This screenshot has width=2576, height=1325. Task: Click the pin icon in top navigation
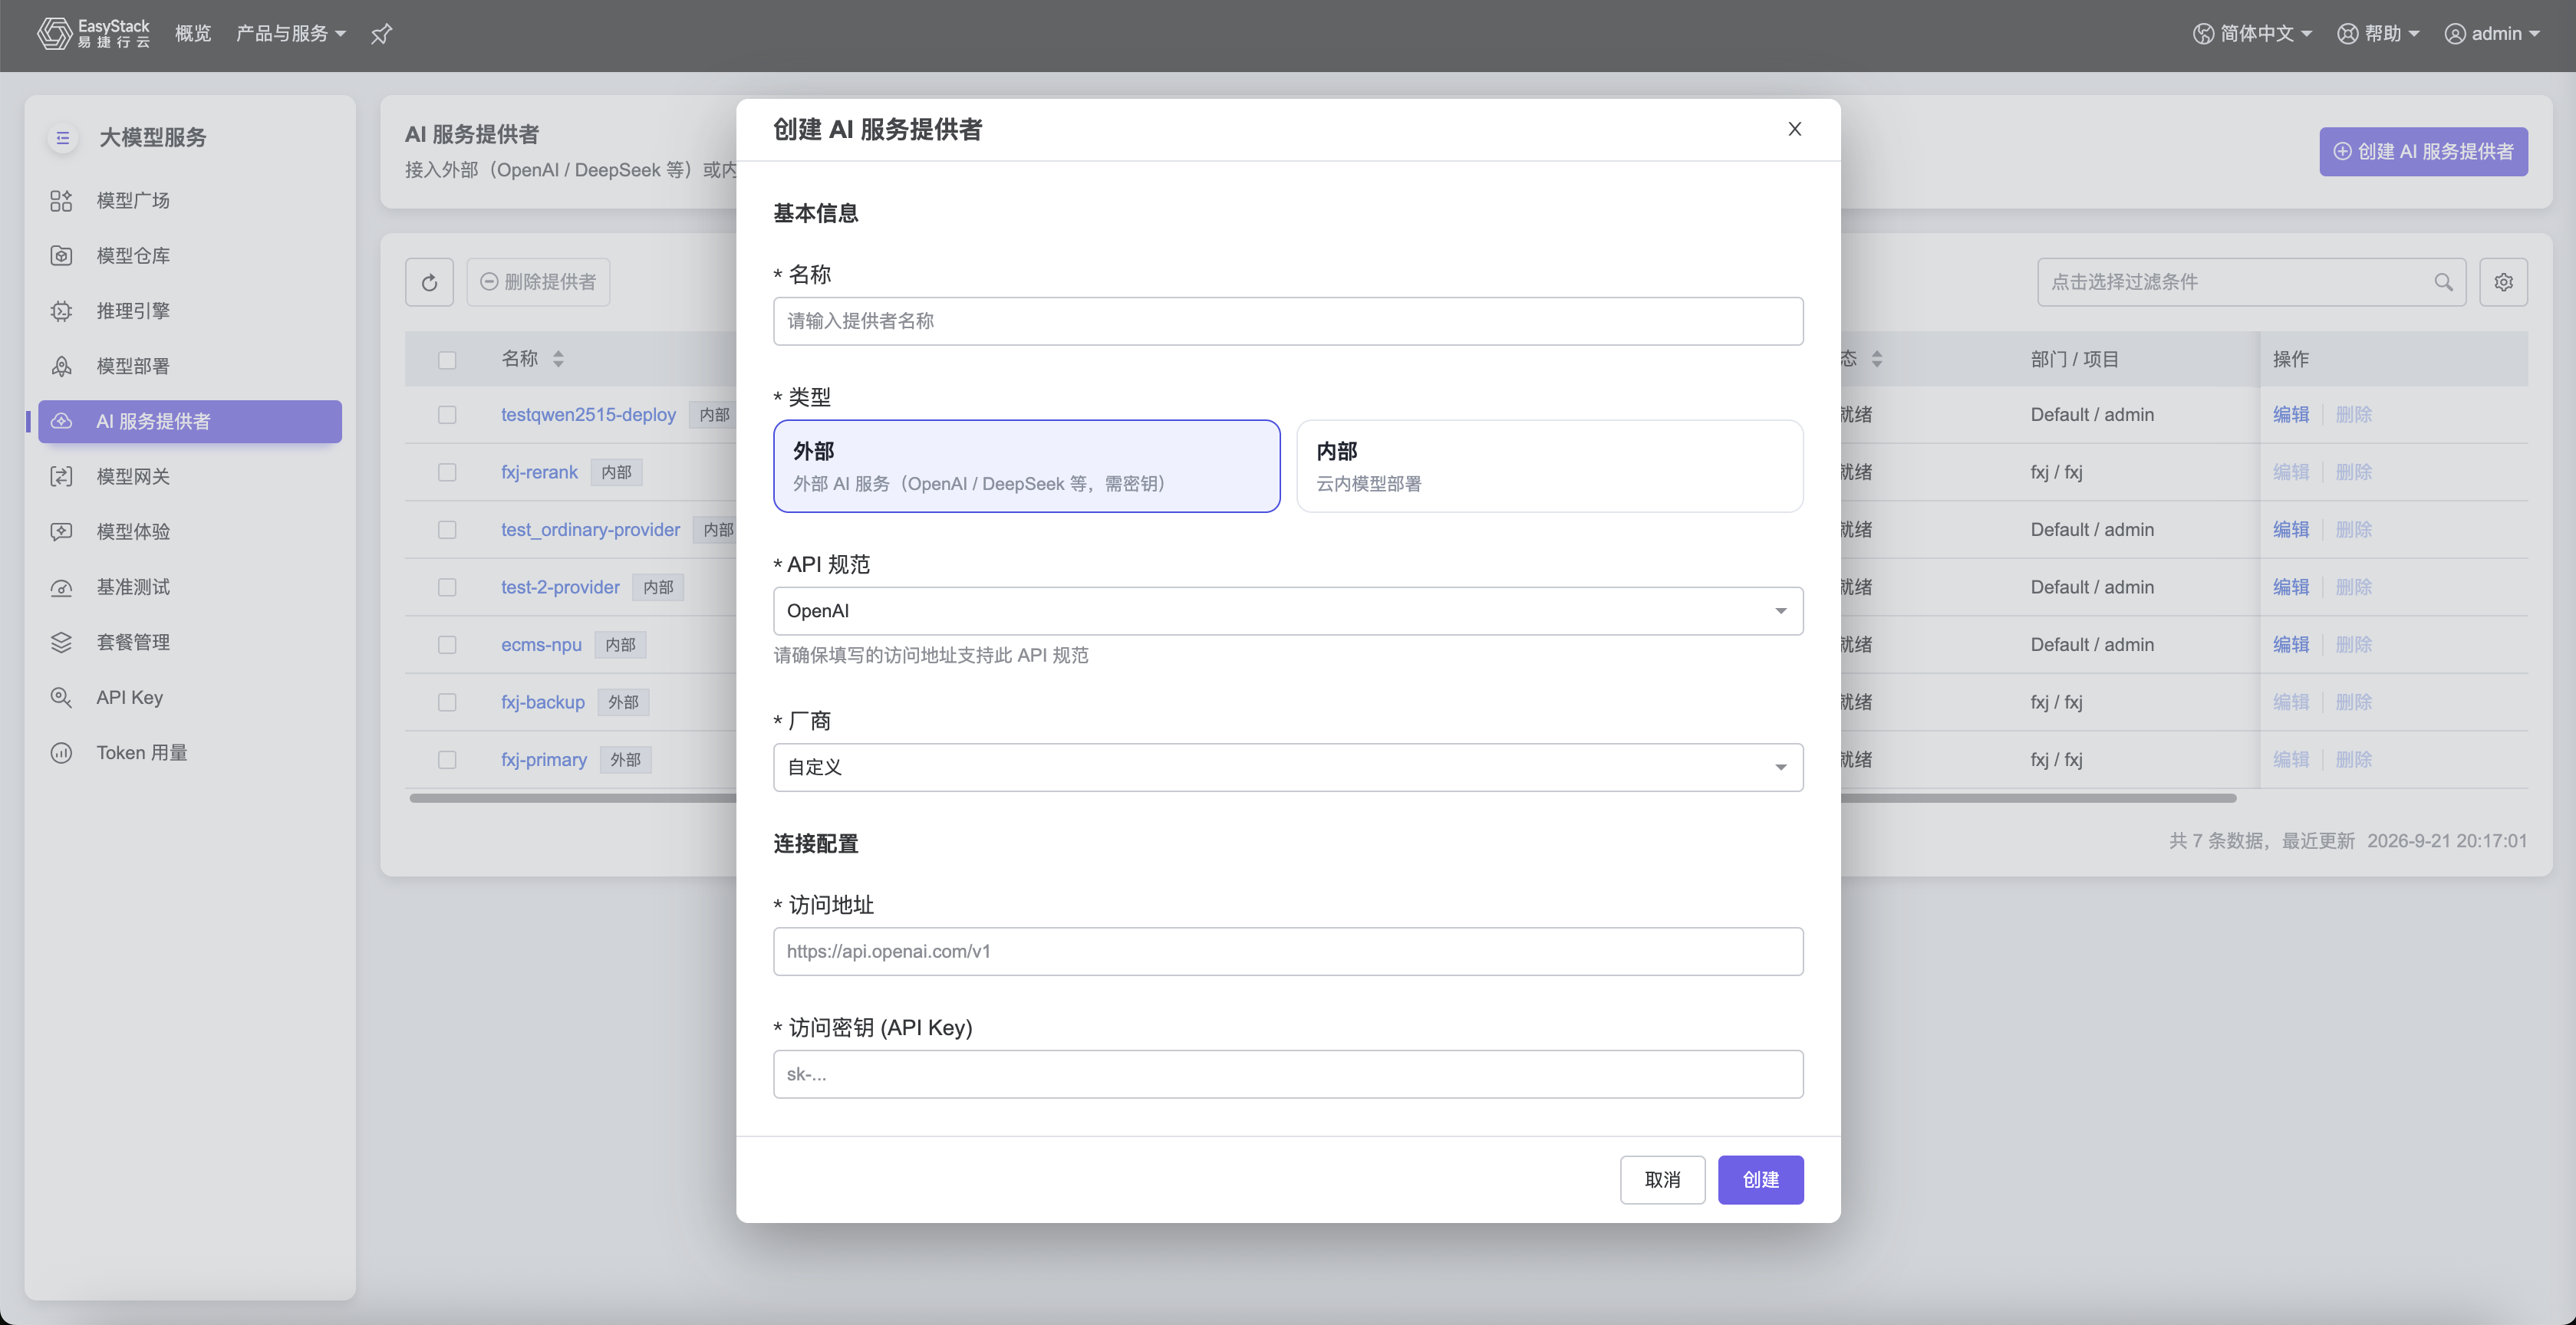click(x=381, y=34)
